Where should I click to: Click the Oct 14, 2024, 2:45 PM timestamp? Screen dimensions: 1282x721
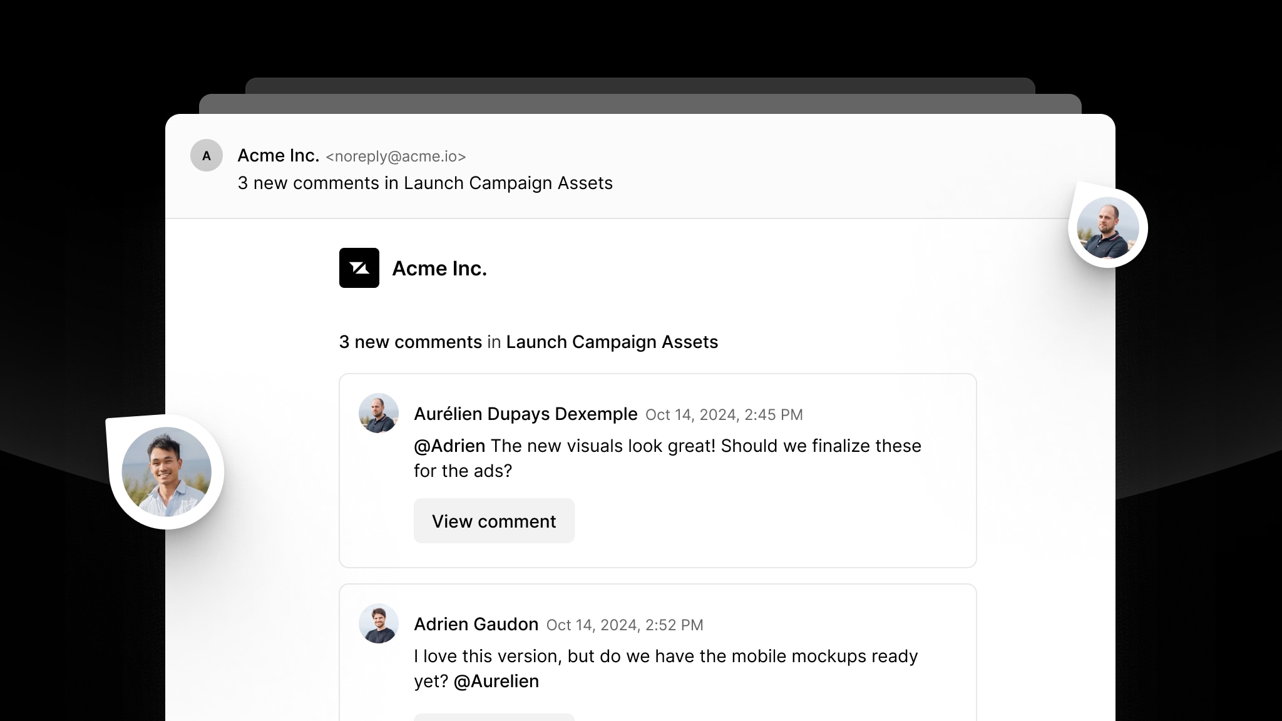(724, 414)
